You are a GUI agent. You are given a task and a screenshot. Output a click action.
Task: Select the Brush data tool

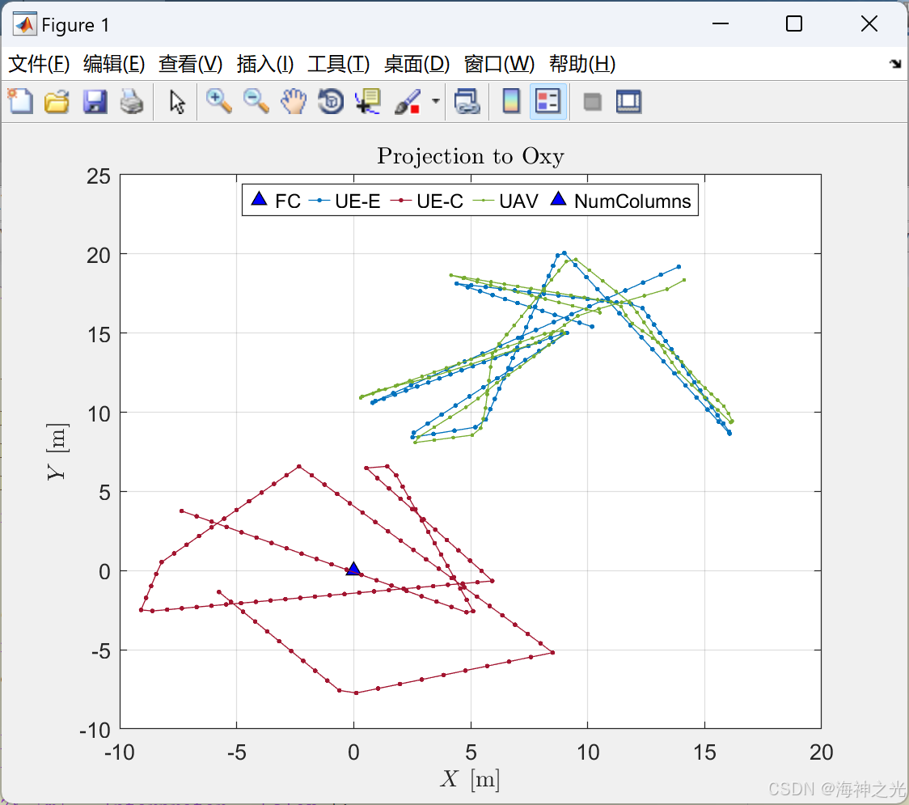(x=408, y=101)
